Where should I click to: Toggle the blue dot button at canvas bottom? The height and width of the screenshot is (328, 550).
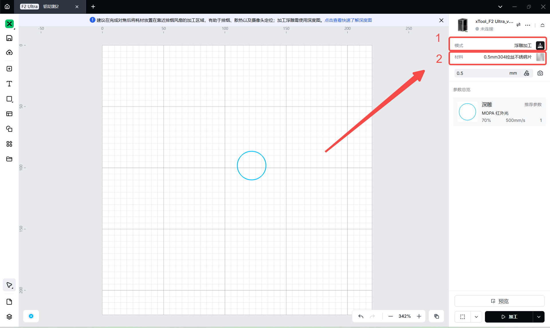pyautogui.click(x=31, y=316)
